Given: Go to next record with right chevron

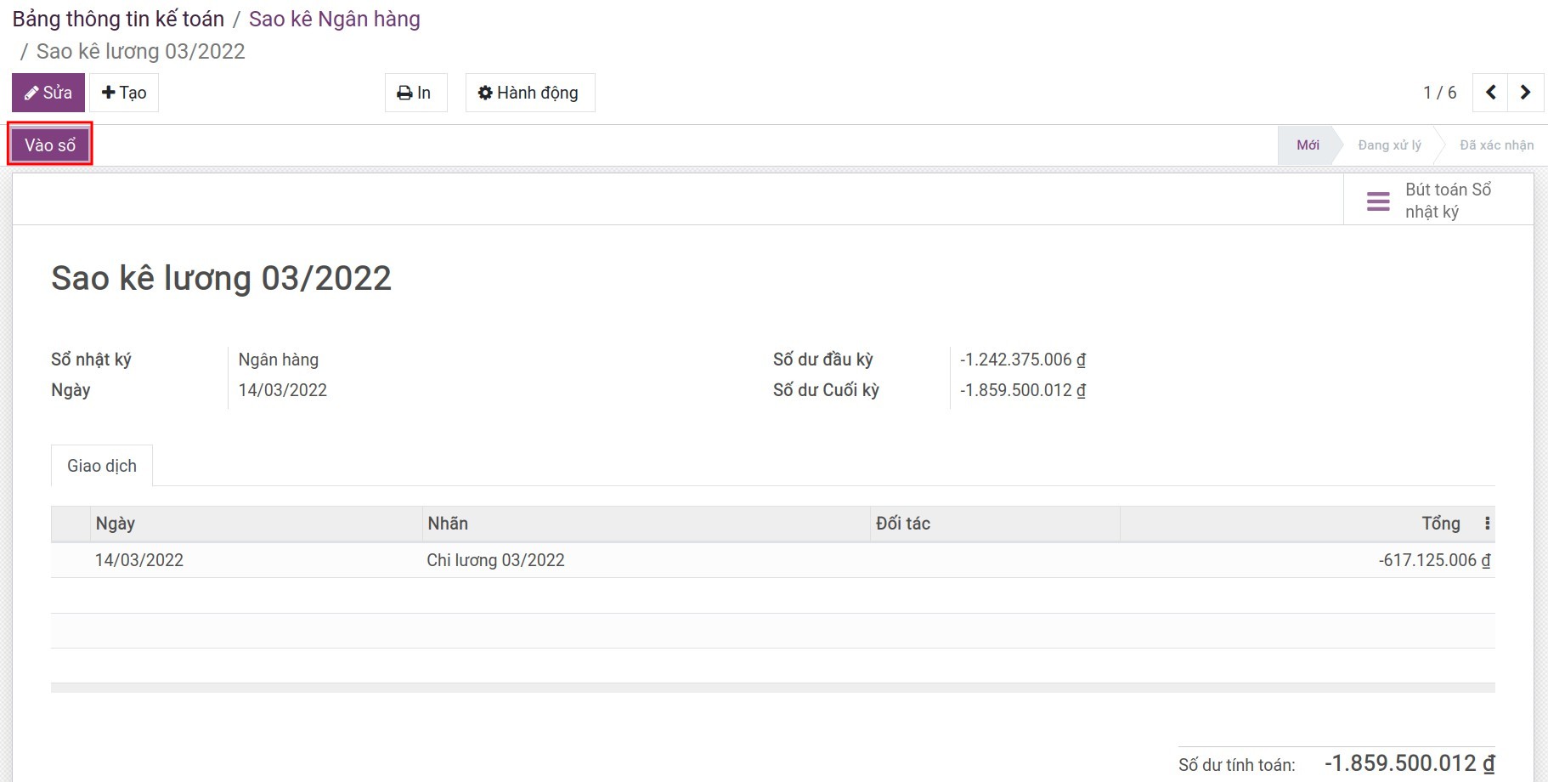Looking at the screenshot, I should [1525, 93].
